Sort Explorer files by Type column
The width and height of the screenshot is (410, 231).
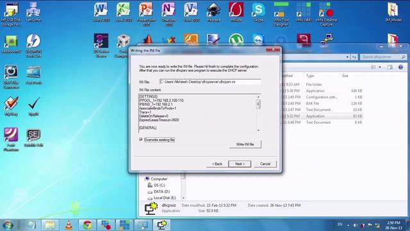[310, 76]
